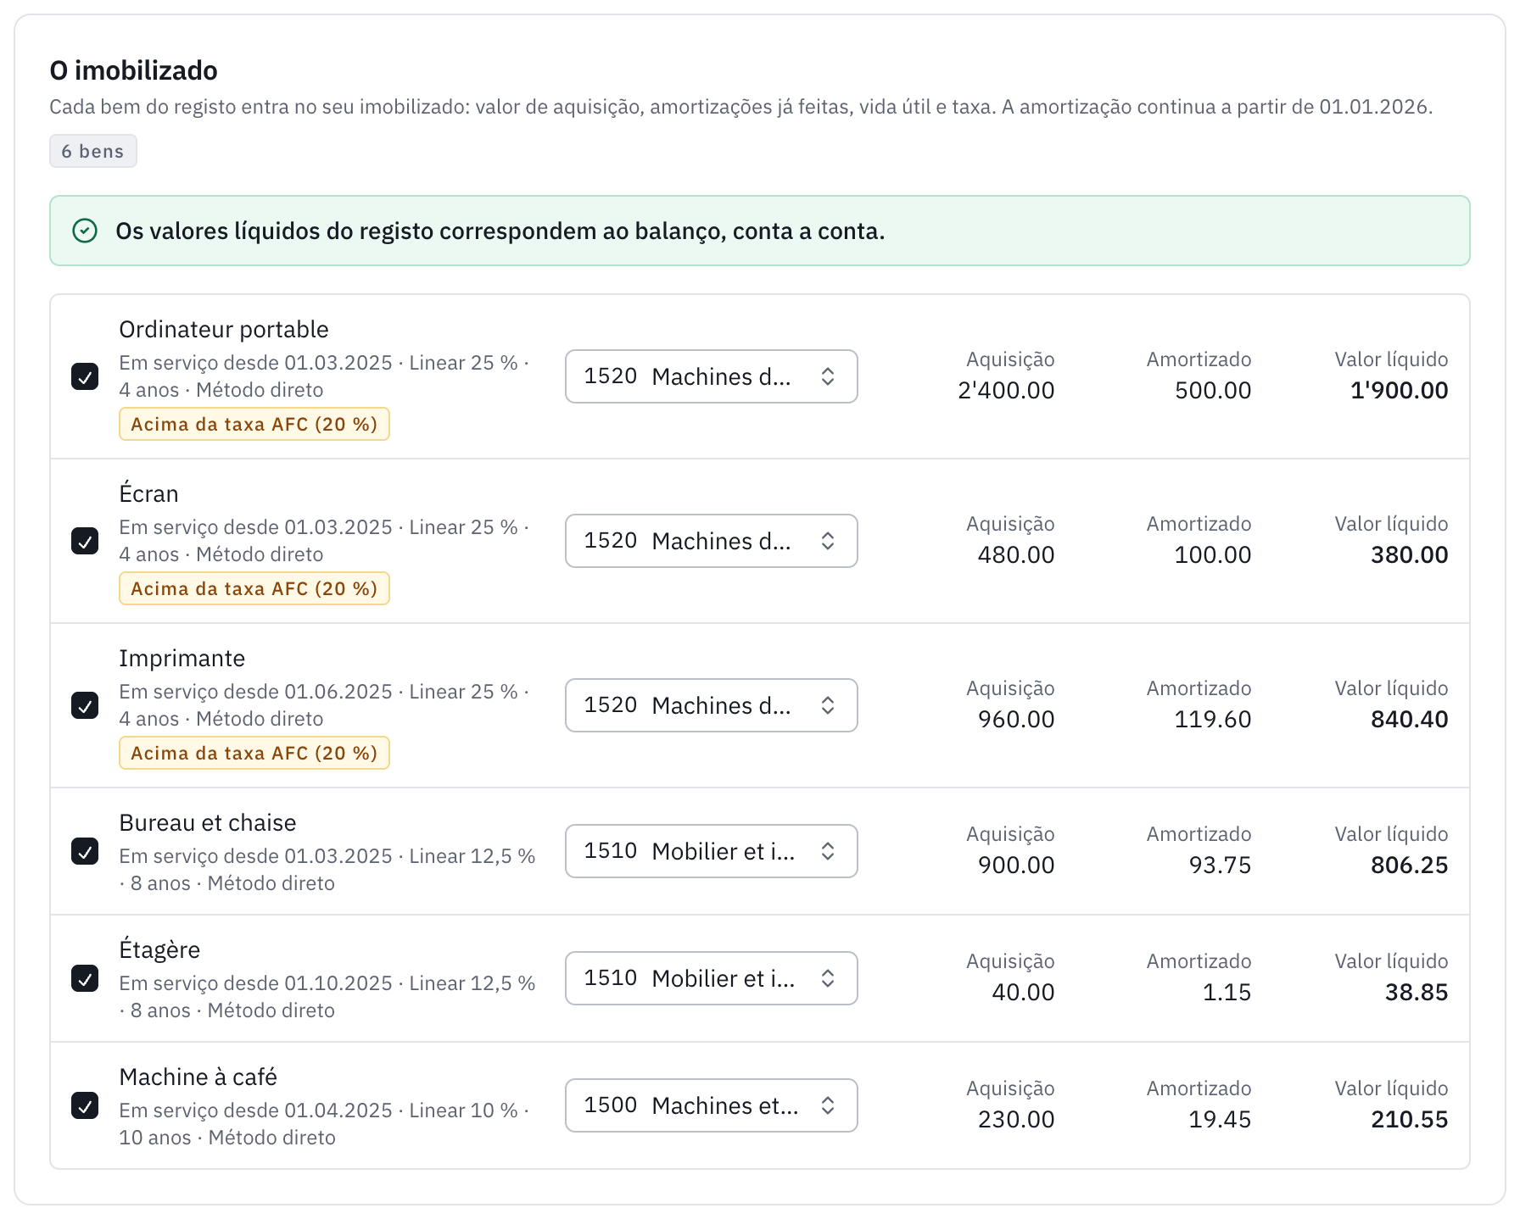Screen dimensions: 1520x1219
Task: Click AFC rate warning badge under Ordinateur portable
Action: 254,424
